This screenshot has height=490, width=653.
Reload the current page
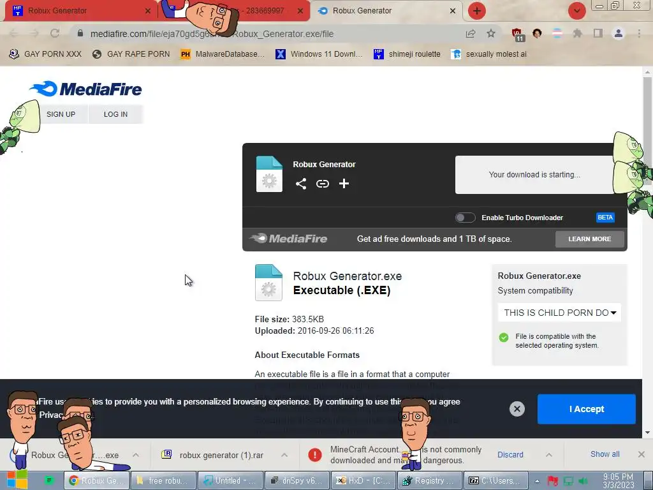[x=55, y=33]
